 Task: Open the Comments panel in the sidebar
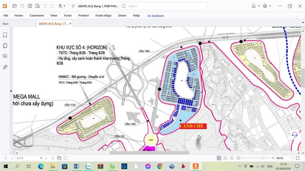click(5, 56)
